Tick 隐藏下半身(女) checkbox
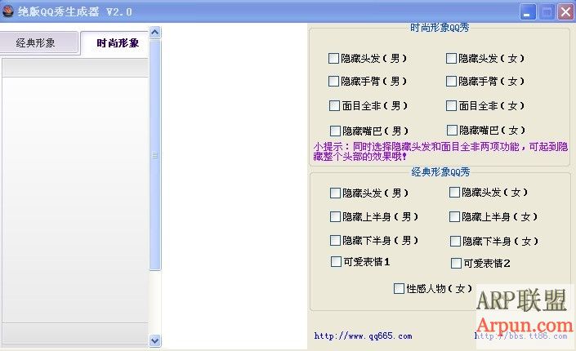Screen dimensions: 576x351 point(455,242)
